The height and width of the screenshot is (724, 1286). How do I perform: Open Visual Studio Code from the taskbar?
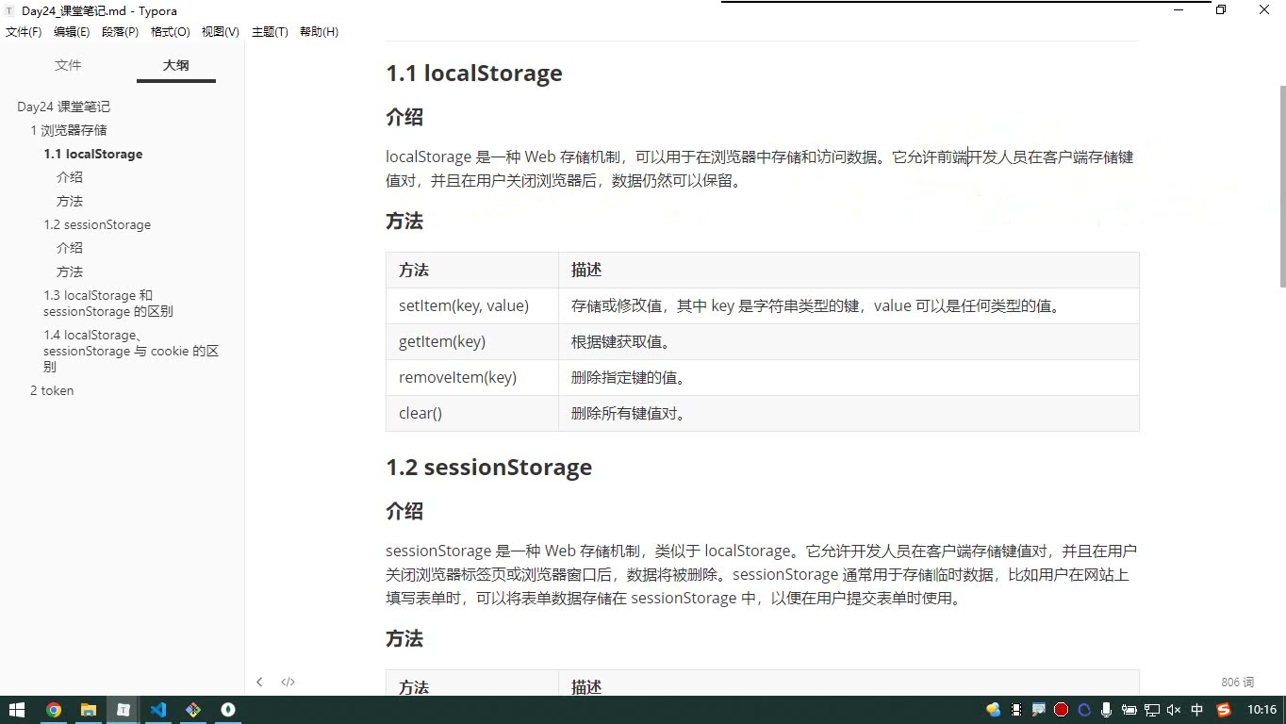[x=158, y=710]
